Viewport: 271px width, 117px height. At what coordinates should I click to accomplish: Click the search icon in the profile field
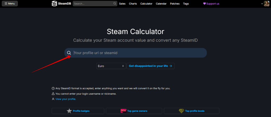pyautogui.click(x=69, y=53)
